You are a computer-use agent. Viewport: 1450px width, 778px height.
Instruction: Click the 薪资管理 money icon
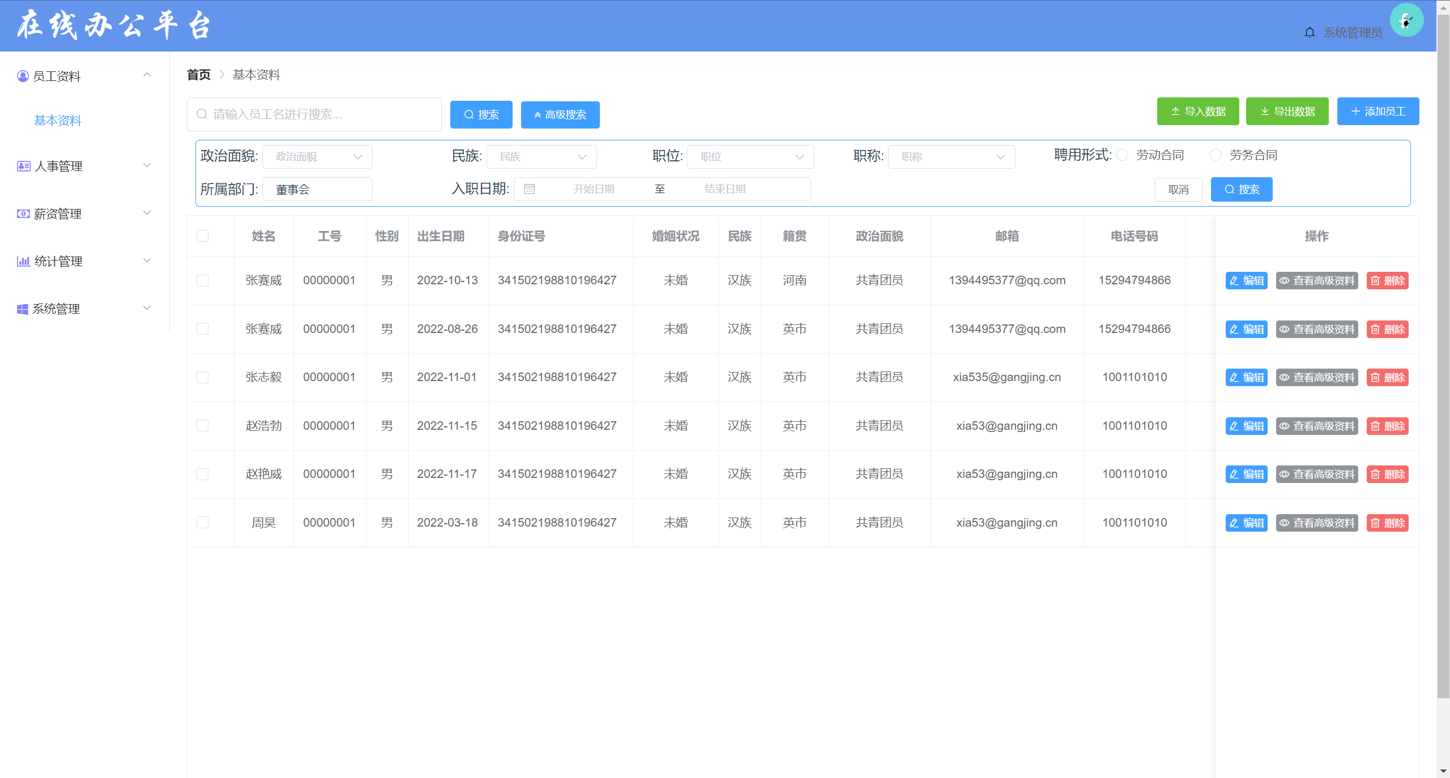click(23, 213)
